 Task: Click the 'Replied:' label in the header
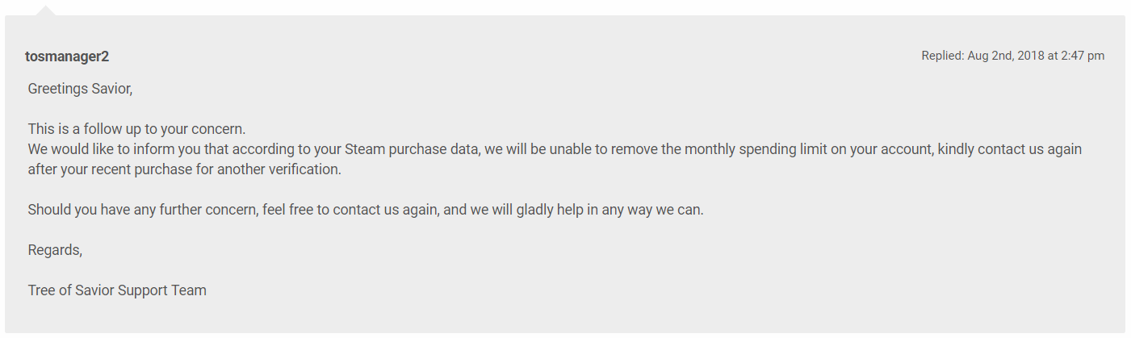coord(942,56)
